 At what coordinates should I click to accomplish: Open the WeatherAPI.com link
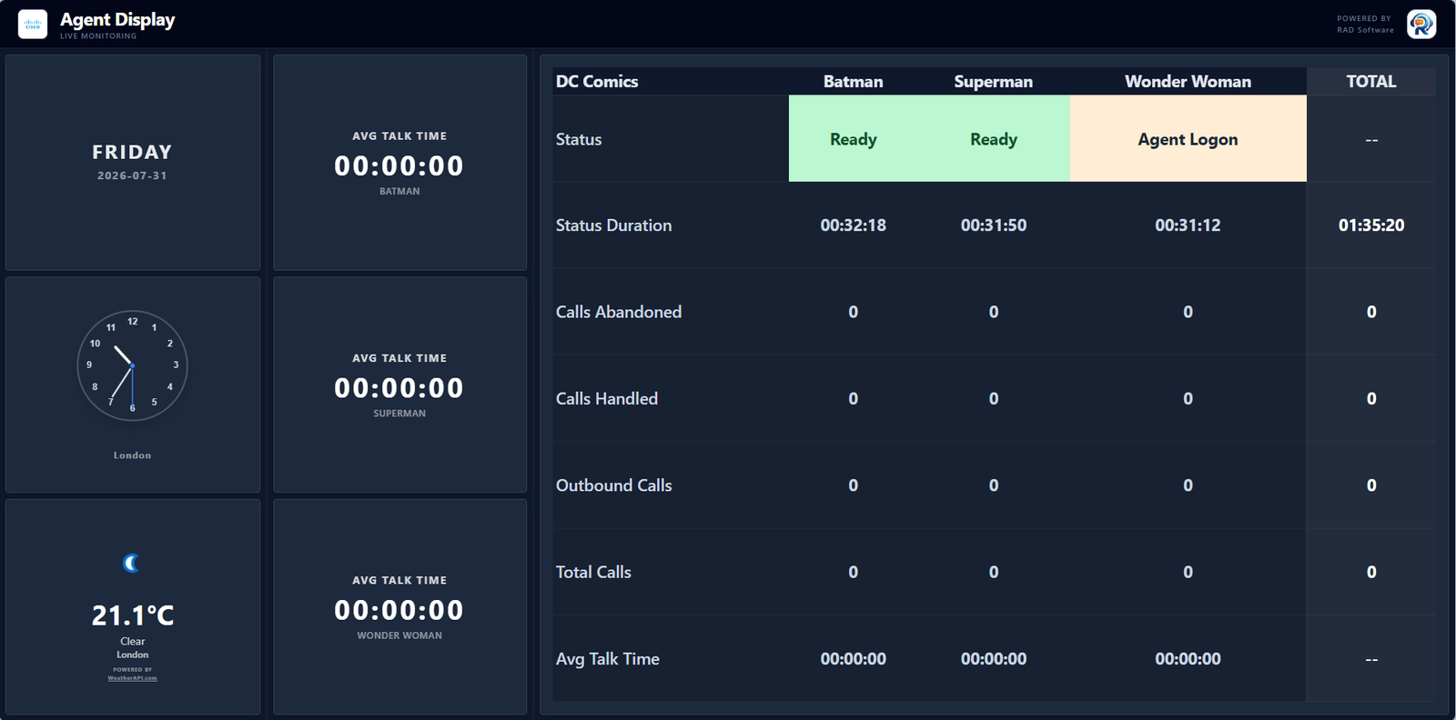pos(133,678)
